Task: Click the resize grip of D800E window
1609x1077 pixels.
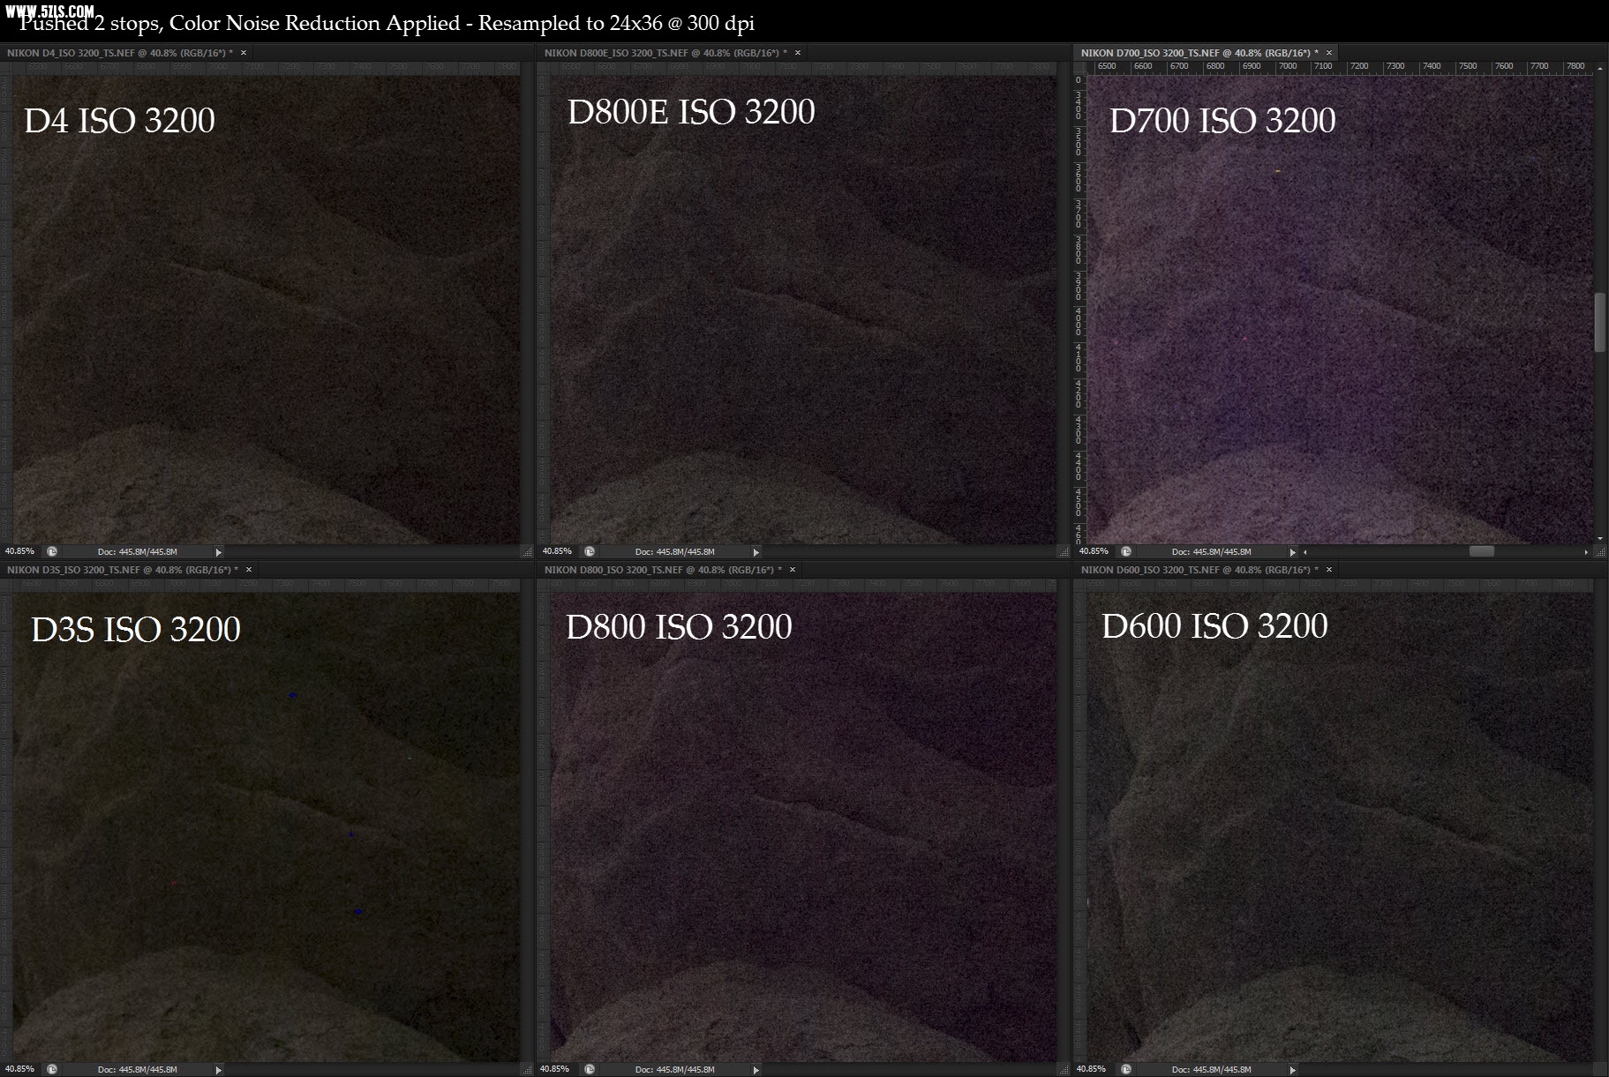Action: click(1064, 552)
